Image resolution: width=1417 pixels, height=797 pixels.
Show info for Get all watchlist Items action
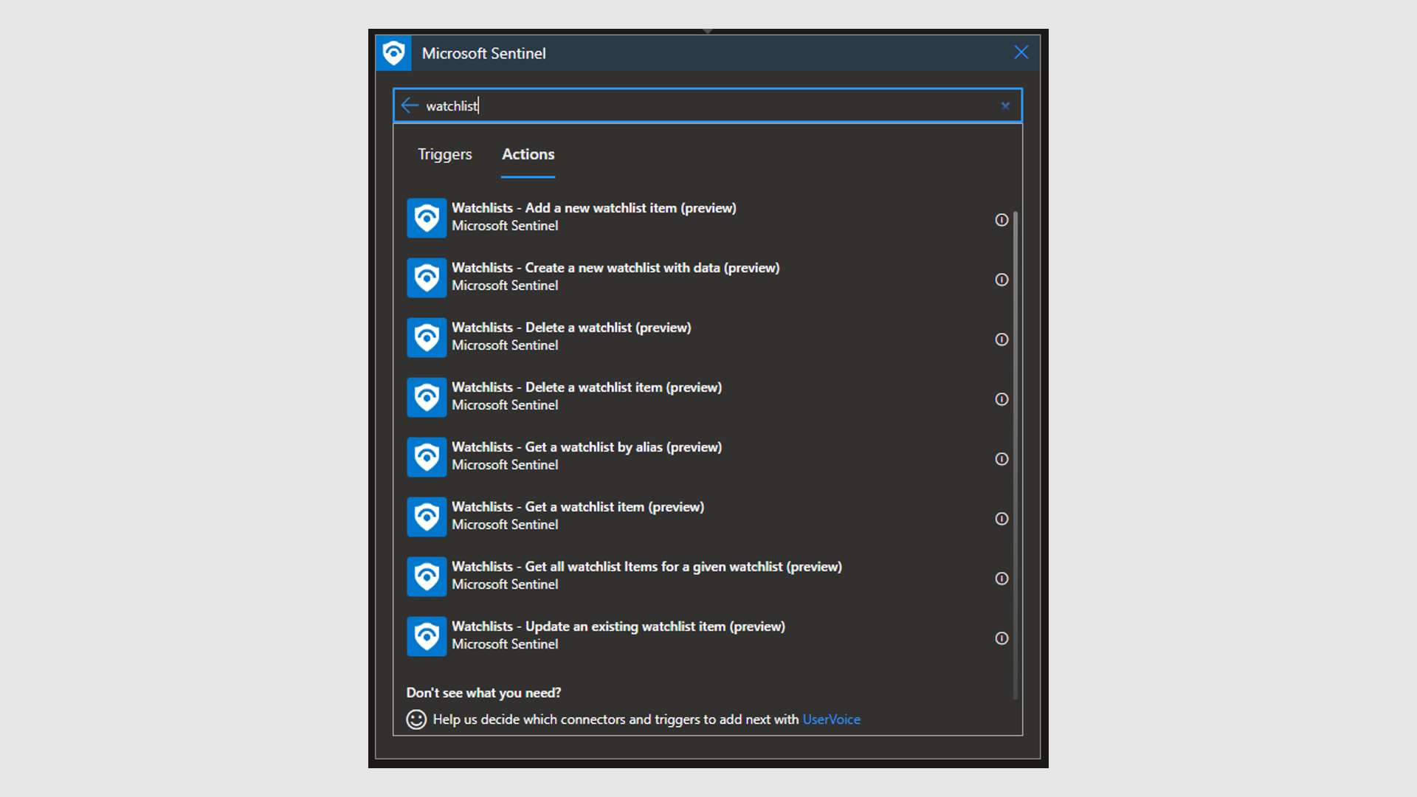[1001, 579]
